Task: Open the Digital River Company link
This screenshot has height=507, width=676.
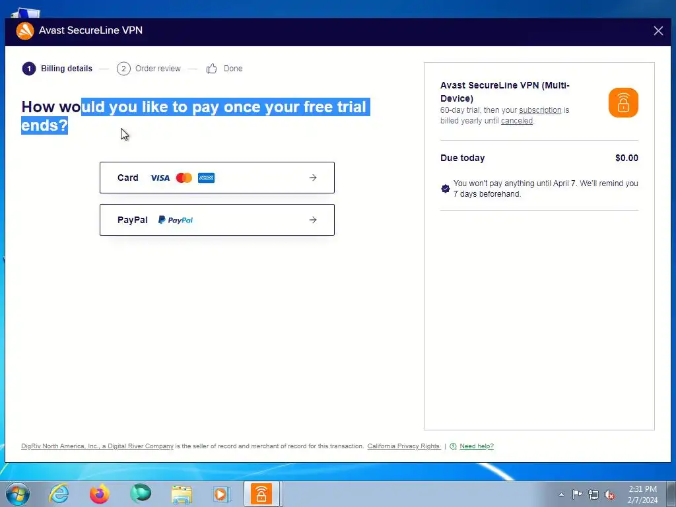Action: click(x=98, y=446)
